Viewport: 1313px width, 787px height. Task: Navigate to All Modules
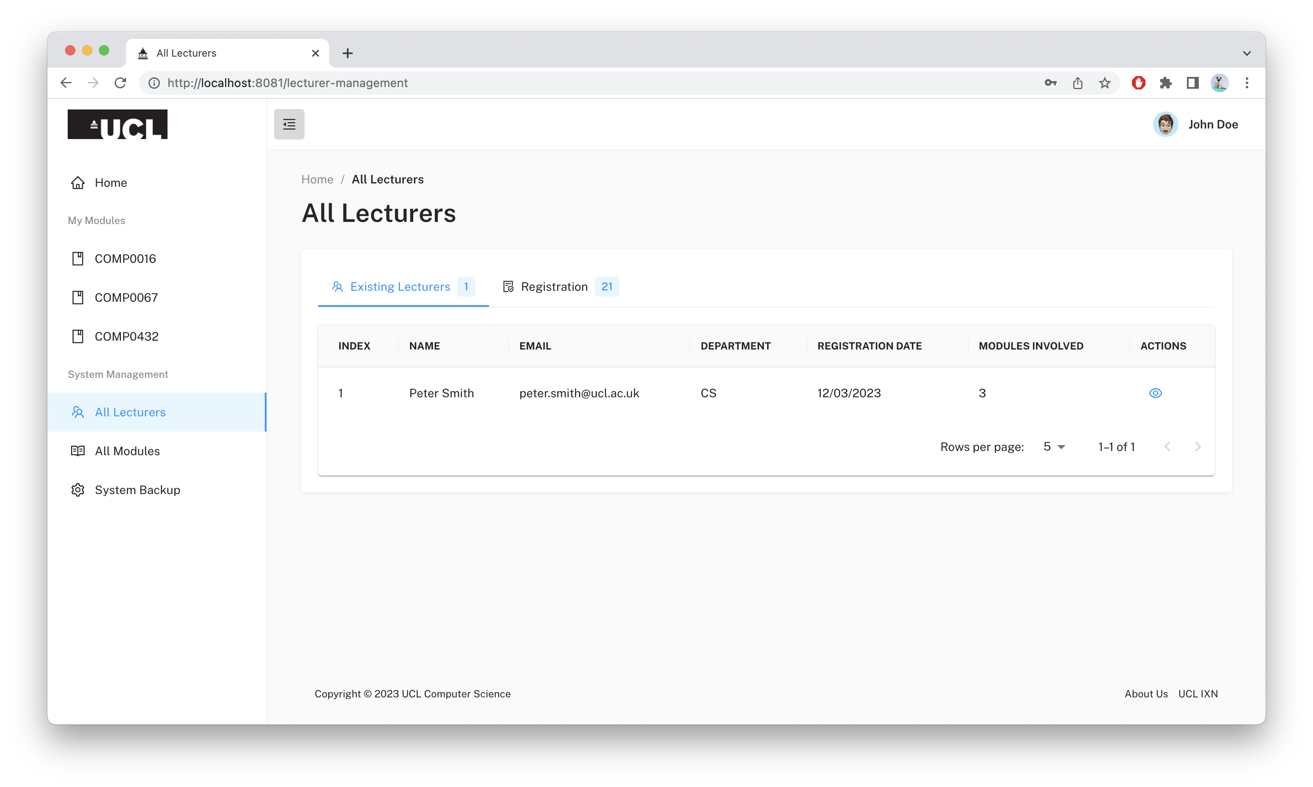pos(157,451)
